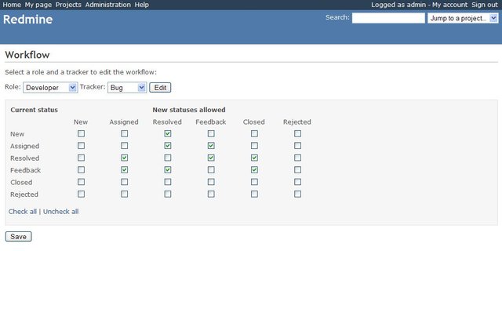The image size is (502, 327).
Task: Check Rejected row, Rejected column box
Action: point(297,194)
